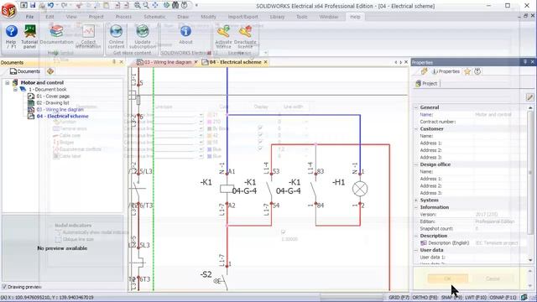The height and width of the screenshot is (302, 537).
Task: Close the 04 - Electrical scheme tab
Action: [x=265, y=62]
